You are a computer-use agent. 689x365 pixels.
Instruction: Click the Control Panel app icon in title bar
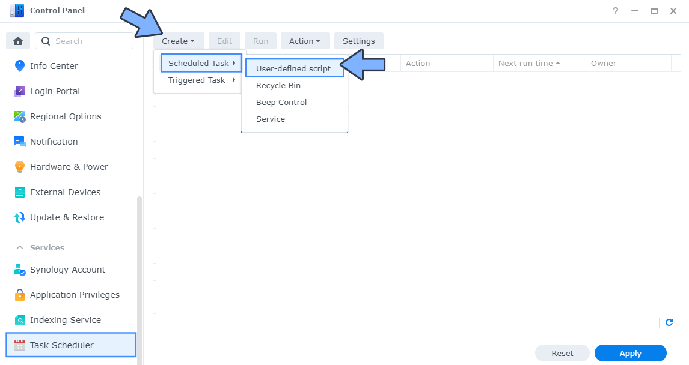coord(17,10)
